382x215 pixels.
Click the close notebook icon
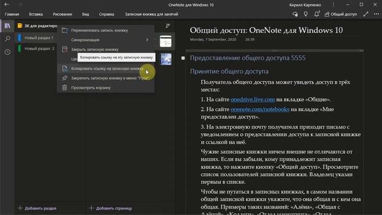pyautogui.click(x=64, y=49)
